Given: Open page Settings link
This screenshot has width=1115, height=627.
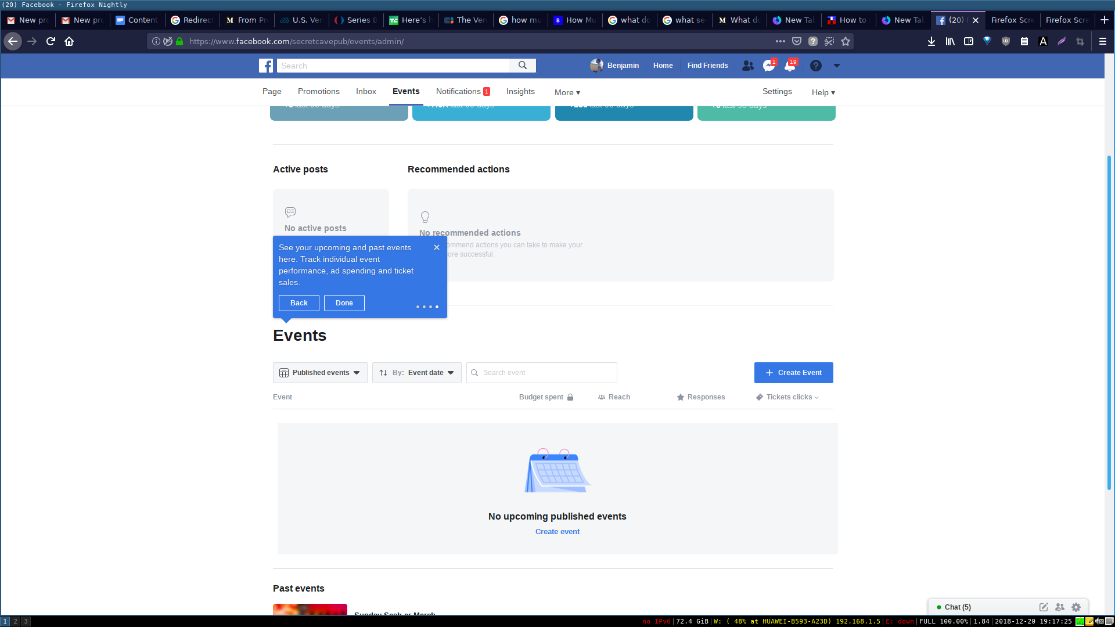Looking at the screenshot, I should click(777, 92).
